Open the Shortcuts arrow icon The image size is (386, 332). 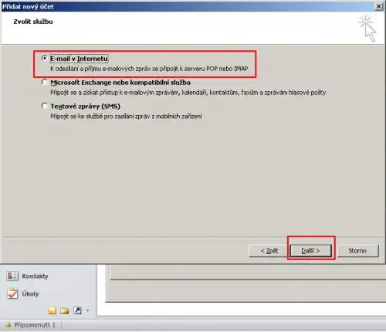point(77,310)
